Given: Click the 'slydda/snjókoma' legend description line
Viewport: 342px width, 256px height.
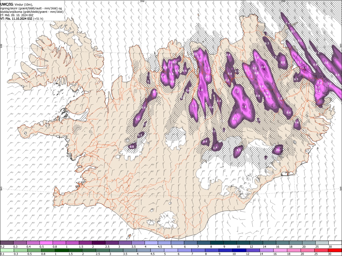Looking at the screenshot, I should click(32, 12).
